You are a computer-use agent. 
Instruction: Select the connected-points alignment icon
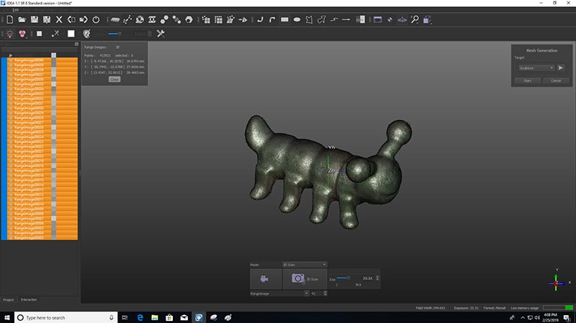tap(127, 19)
